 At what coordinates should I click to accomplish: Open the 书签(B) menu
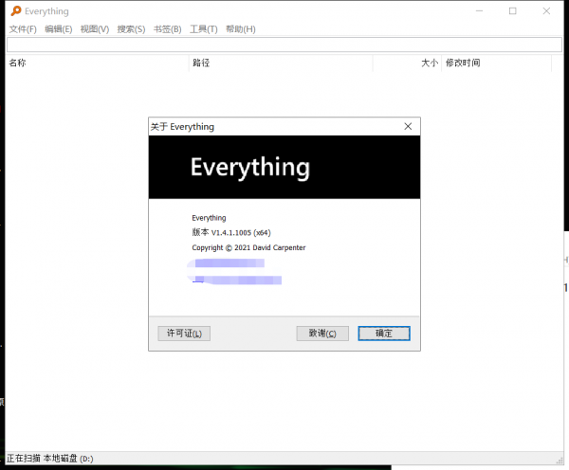pyautogui.click(x=167, y=29)
